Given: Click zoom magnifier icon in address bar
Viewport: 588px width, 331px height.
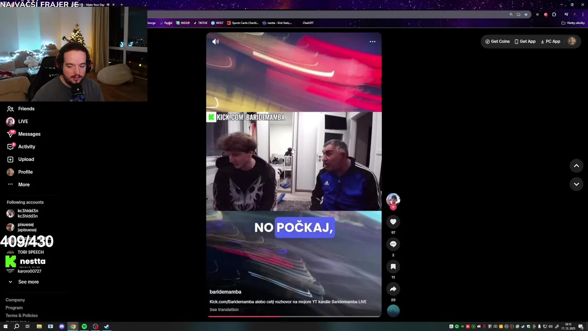Looking at the screenshot, I should 511,15.
